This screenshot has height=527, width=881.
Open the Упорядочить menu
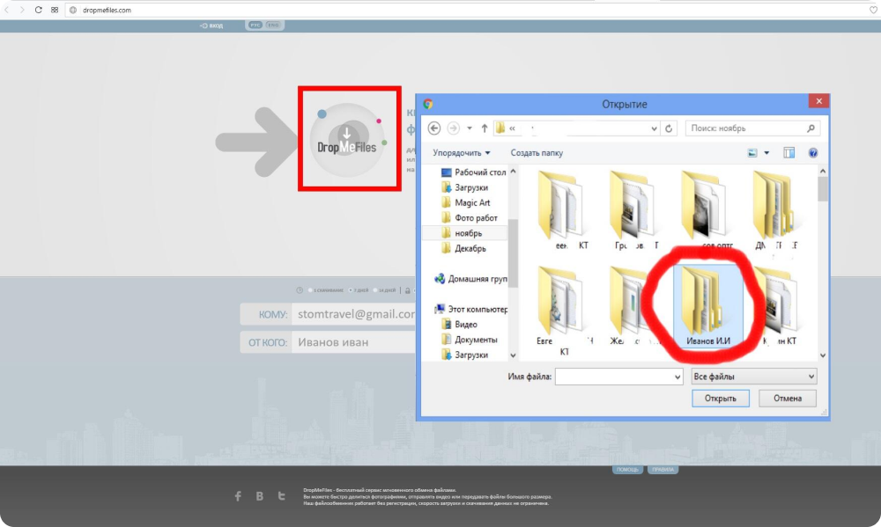coord(462,153)
